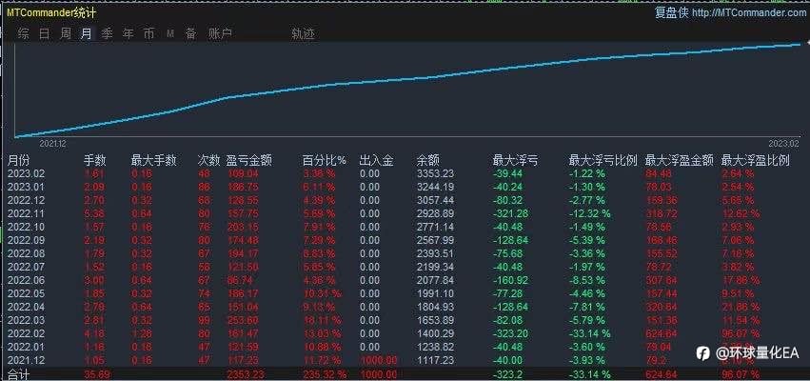This screenshot has width=810, height=381.
Task: Click the 出入金 column header
Action: coord(377,160)
